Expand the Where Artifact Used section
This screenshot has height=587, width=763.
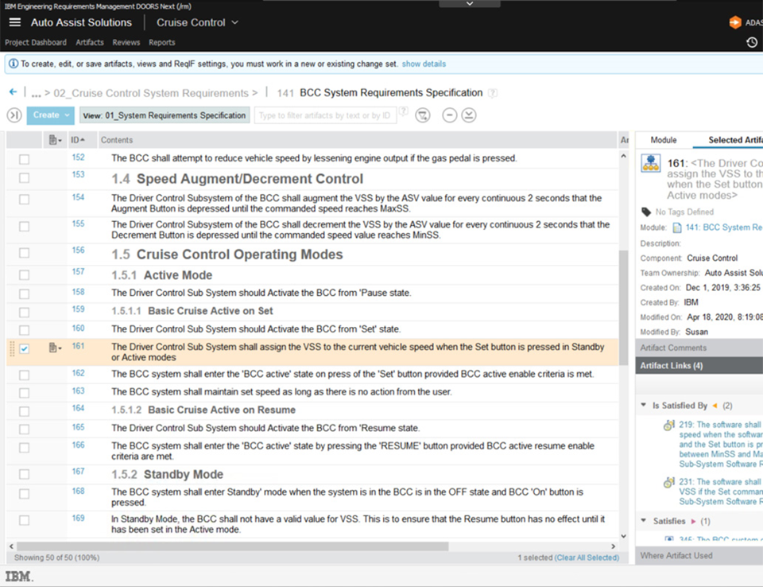coord(699,555)
